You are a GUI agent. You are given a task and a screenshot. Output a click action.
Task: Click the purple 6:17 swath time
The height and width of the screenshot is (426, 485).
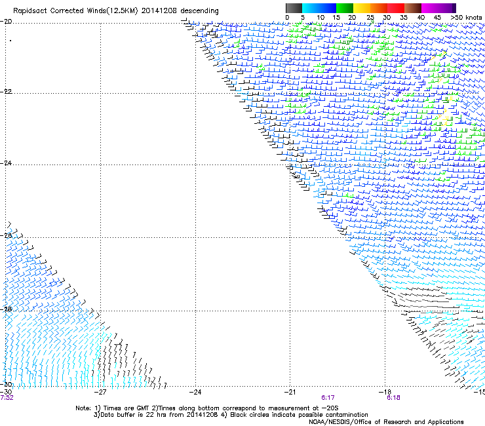328,398
